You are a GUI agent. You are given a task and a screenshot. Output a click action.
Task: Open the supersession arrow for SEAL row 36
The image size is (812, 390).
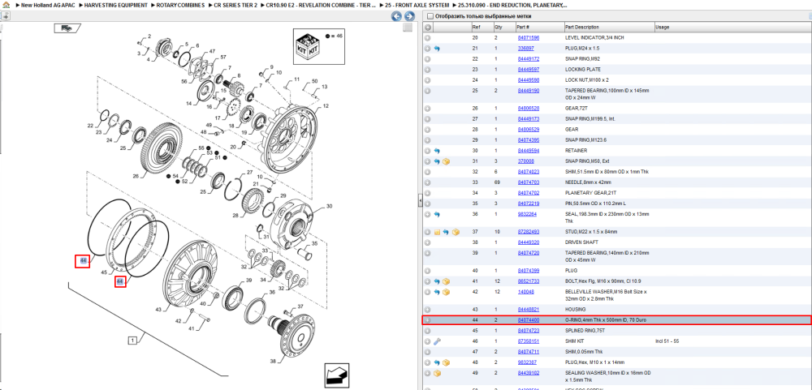pos(437,214)
